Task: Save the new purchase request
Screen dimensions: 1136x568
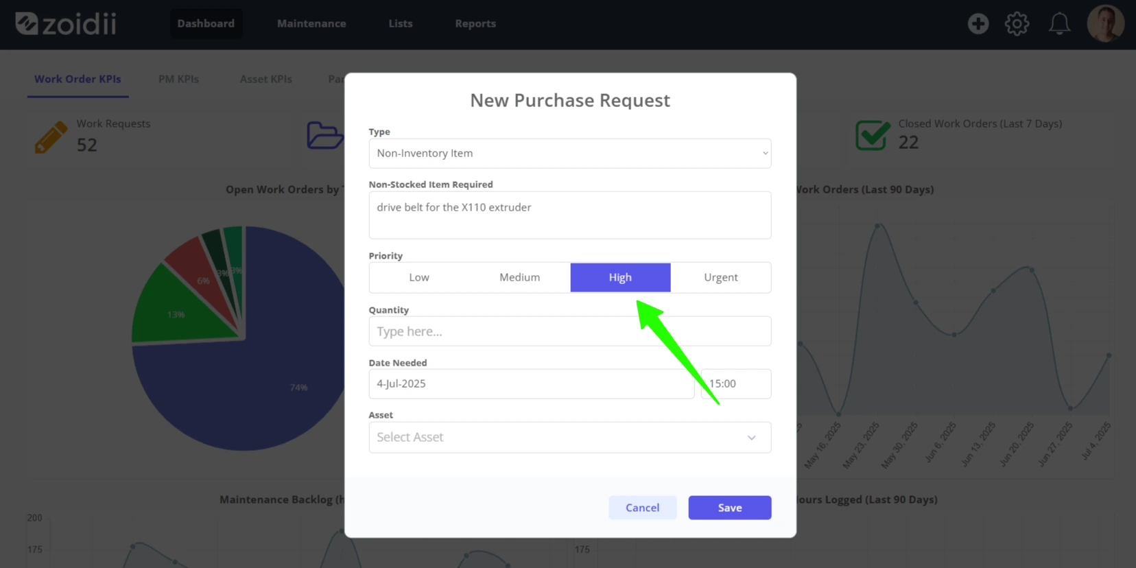Action: pyautogui.click(x=730, y=508)
